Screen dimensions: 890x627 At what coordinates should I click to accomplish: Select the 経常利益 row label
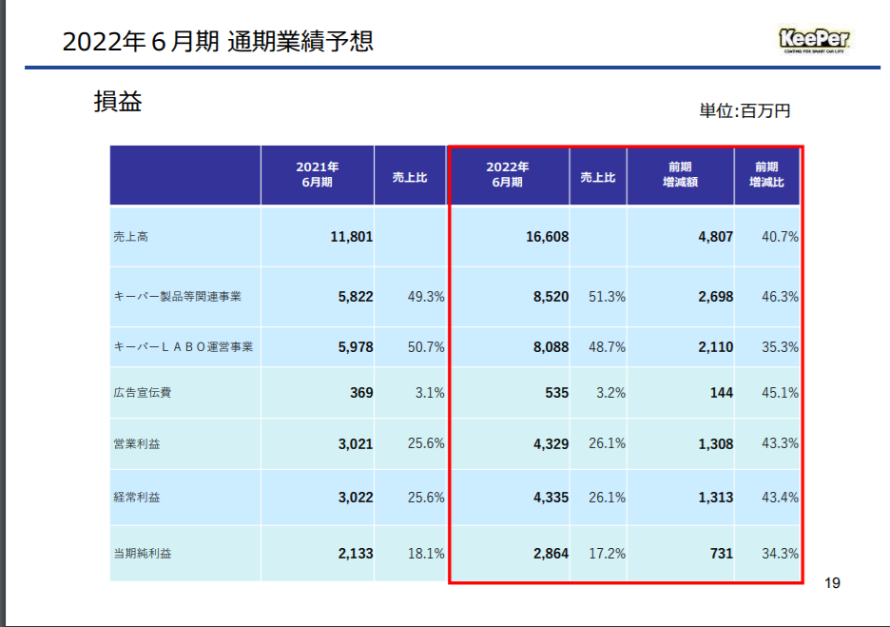[136, 498]
